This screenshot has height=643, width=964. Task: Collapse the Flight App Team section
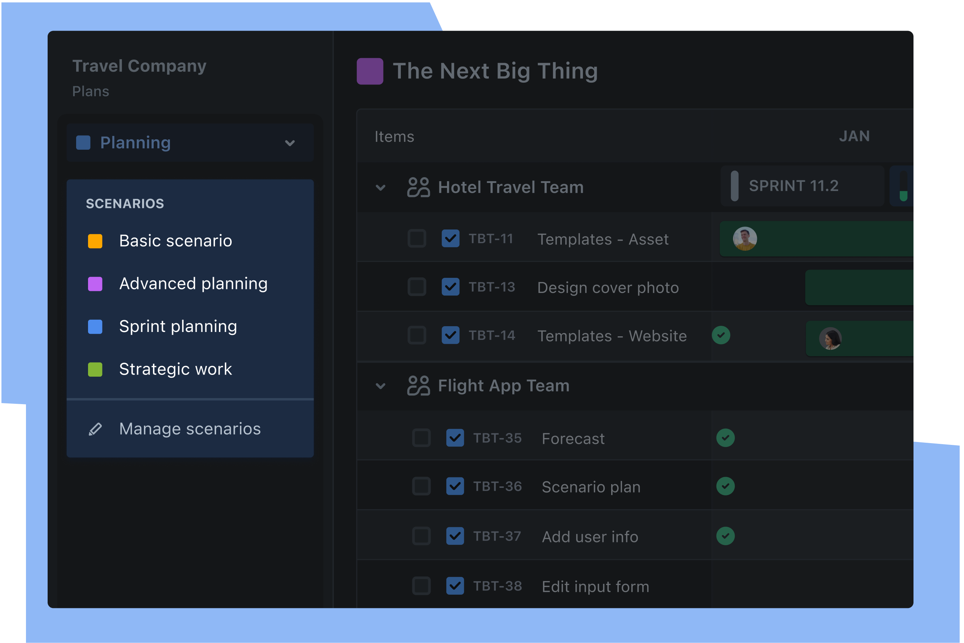tap(381, 386)
